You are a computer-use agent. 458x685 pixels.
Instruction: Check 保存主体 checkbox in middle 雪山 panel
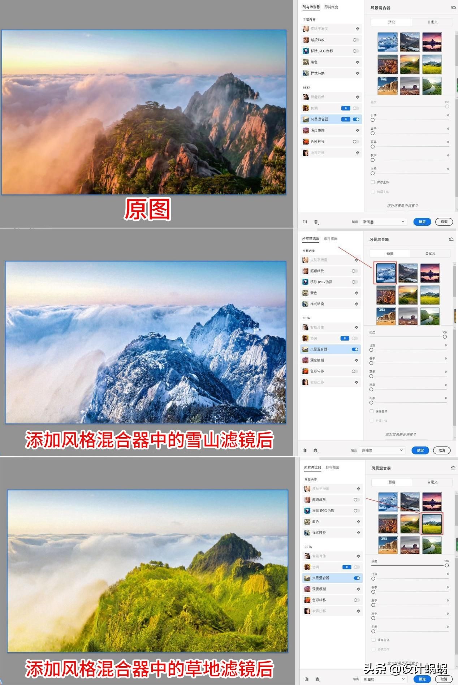[371, 411]
